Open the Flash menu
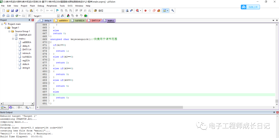This screenshot has height=138, width=279. click(x=32, y=6)
